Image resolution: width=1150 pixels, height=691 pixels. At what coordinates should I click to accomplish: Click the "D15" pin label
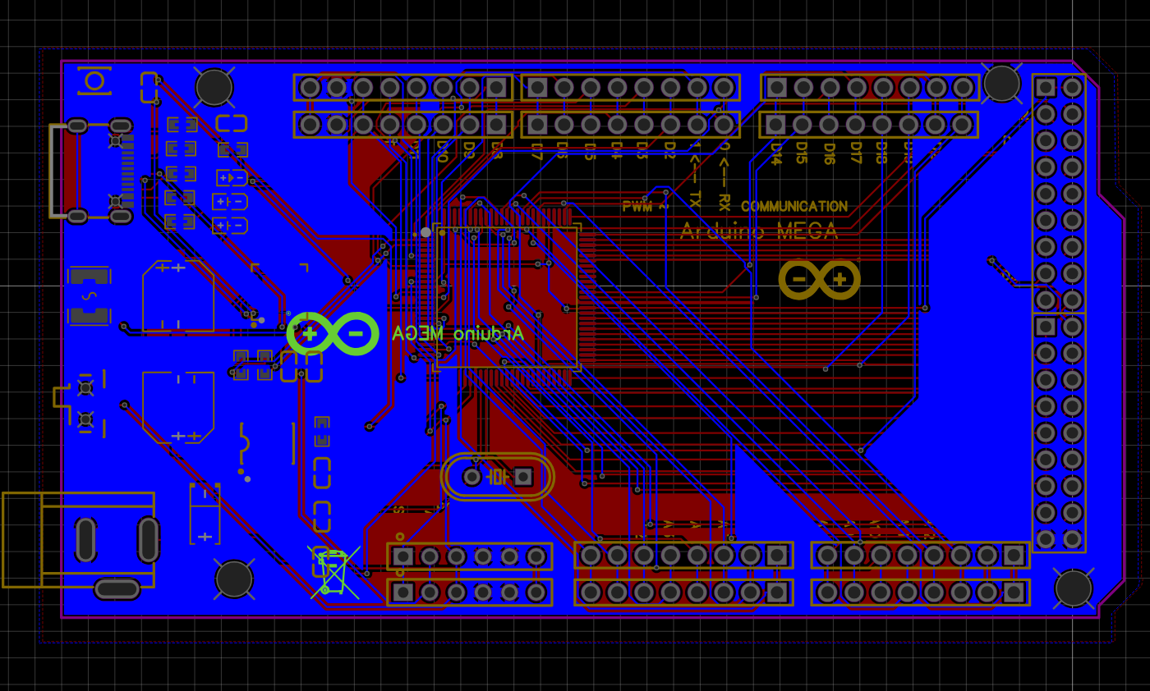pos(802,152)
